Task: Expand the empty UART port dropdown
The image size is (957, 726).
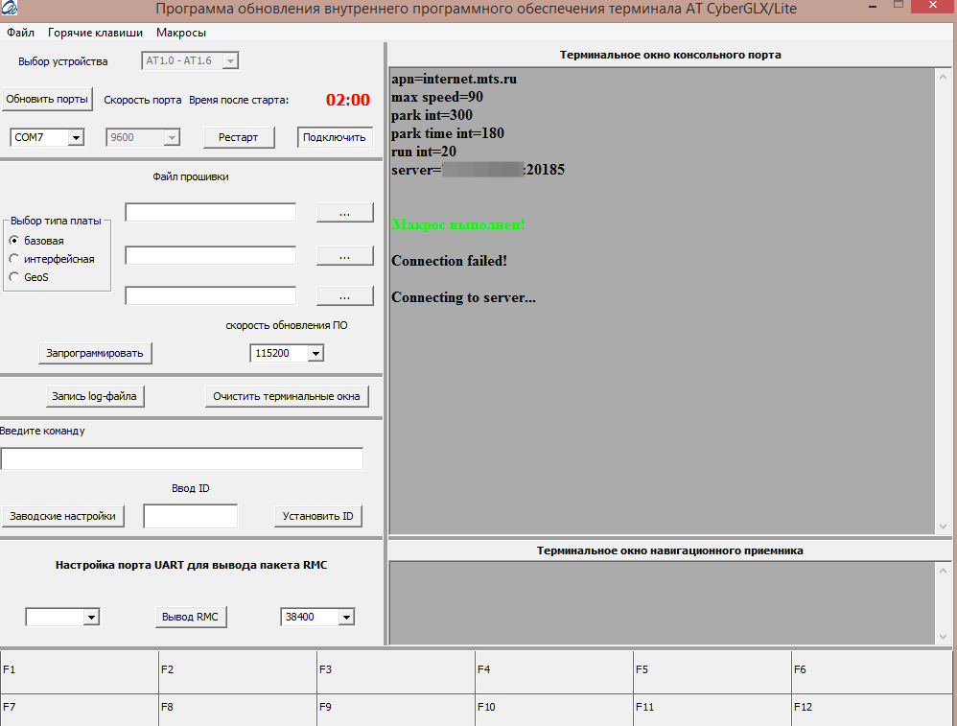Action: point(91,618)
